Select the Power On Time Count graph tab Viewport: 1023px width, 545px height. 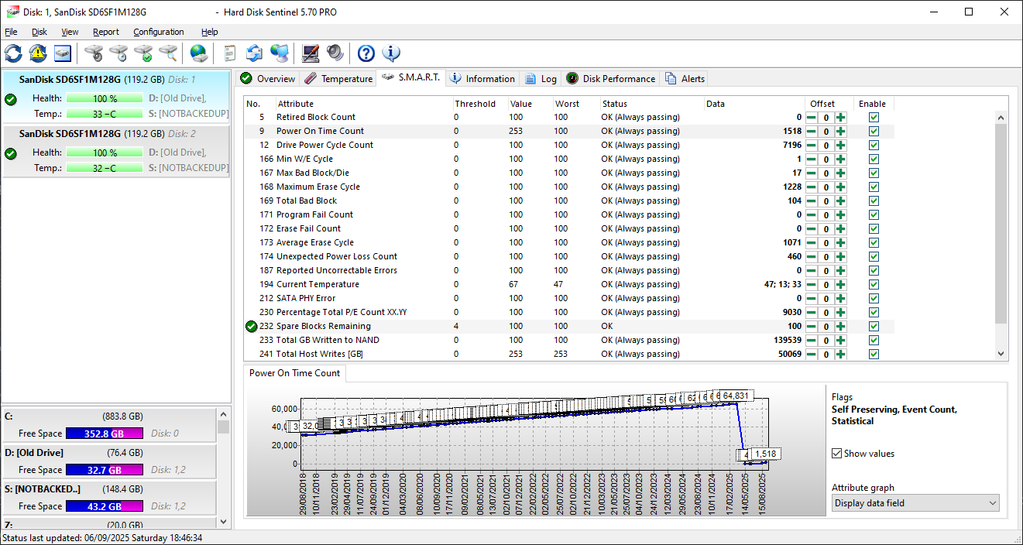[294, 373]
